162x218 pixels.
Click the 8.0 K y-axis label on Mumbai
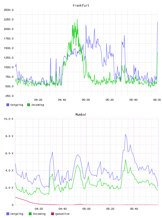pos(9,136)
